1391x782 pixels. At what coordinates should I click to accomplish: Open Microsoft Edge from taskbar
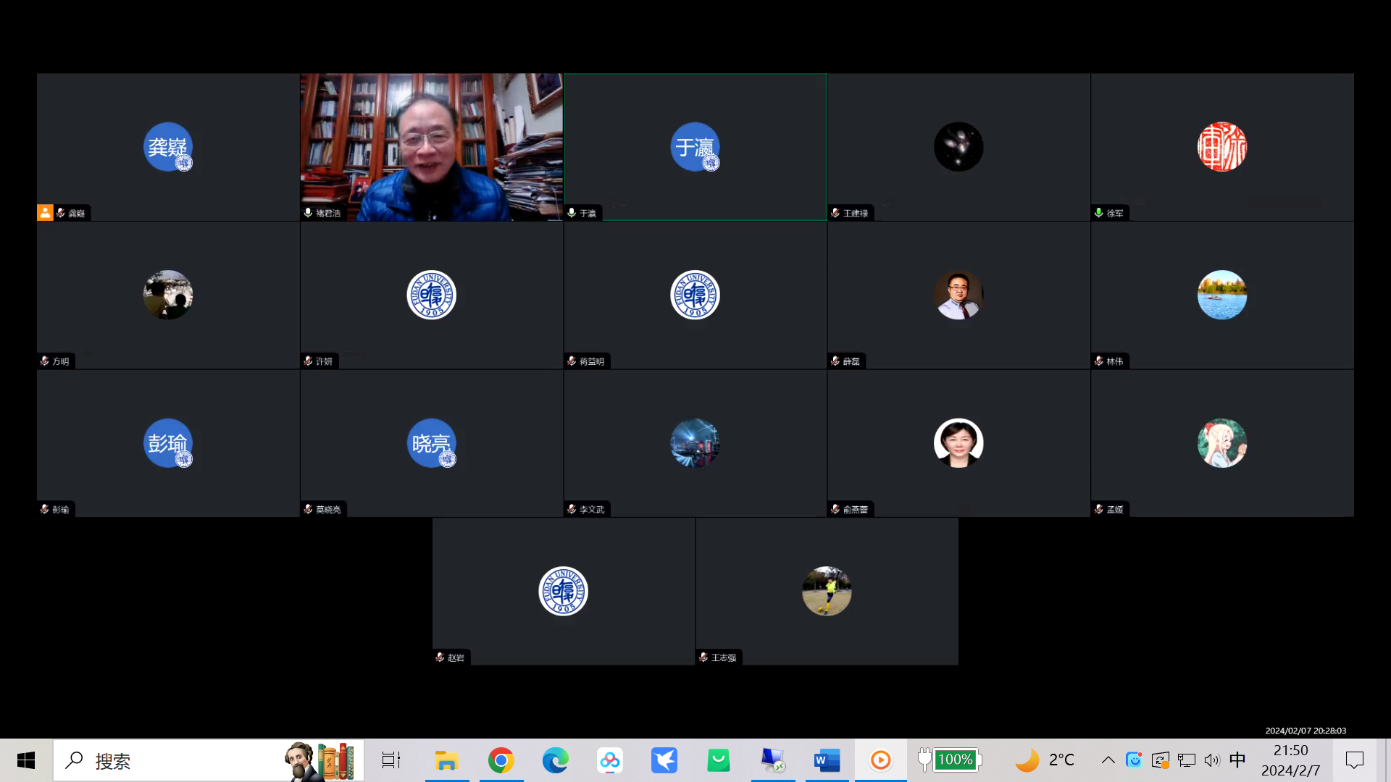click(555, 760)
